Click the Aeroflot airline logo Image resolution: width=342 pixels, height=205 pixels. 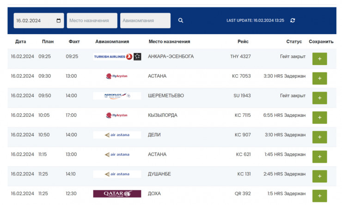coord(117,96)
